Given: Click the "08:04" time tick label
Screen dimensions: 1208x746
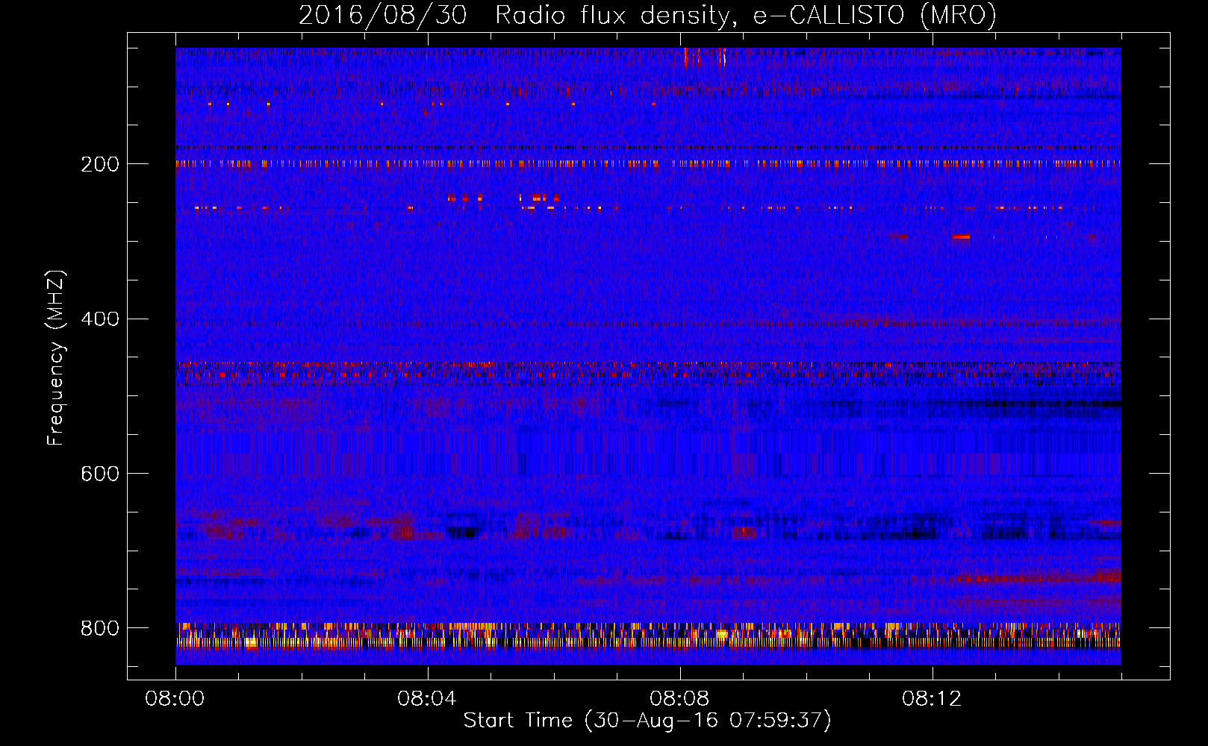Looking at the screenshot, I should point(427,699).
